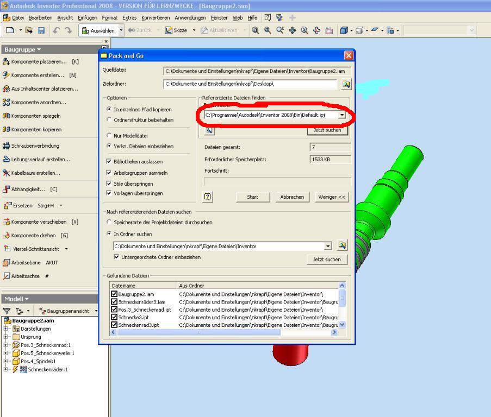Screen dimensions: 491x417
Task: Click the Zielordner path field
Action: pos(250,84)
